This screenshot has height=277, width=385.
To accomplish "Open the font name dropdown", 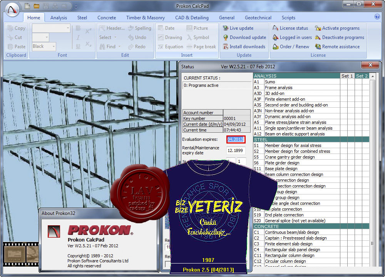I will [x=68, y=28].
